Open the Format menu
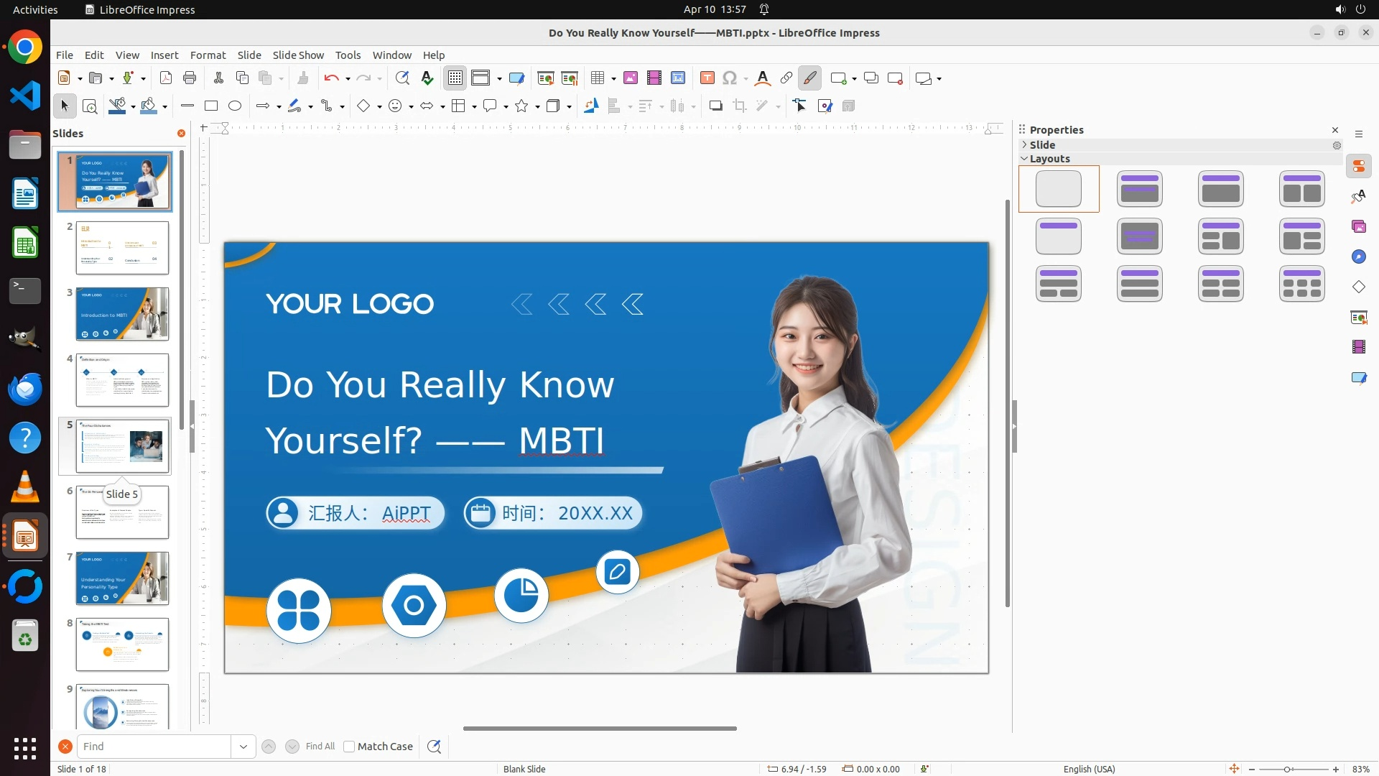Image resolution: width=1379 pixels, height=776 pixels. [208, 55]
